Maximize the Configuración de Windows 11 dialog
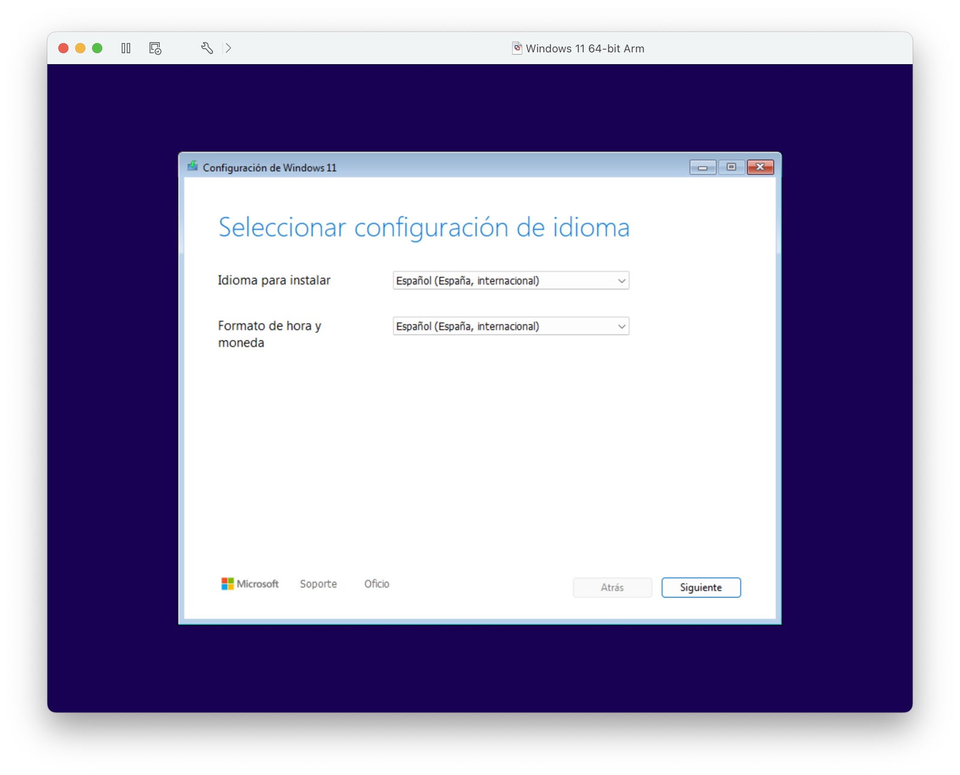 click(731, 167)
